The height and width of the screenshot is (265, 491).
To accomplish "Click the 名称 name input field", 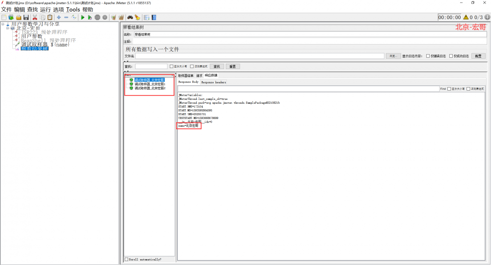I will [x=310, y=34].
